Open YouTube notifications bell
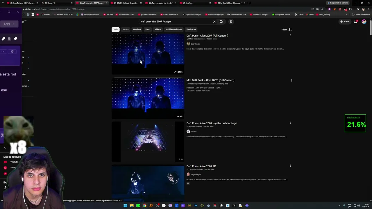 tap(356, 21)
